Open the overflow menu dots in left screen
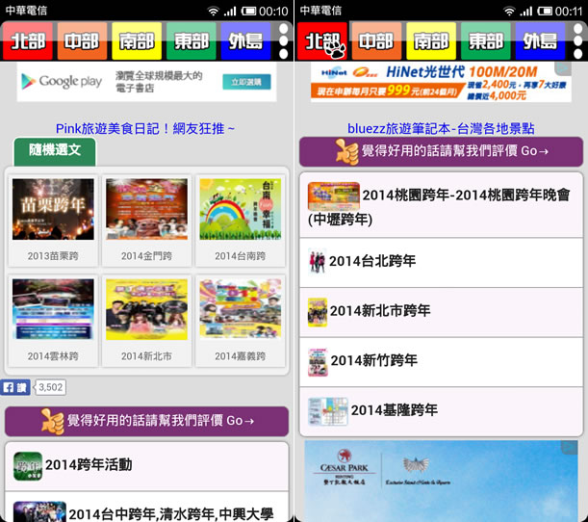 tap(284, 40)
